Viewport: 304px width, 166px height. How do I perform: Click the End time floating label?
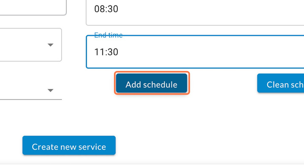(109, 35)
